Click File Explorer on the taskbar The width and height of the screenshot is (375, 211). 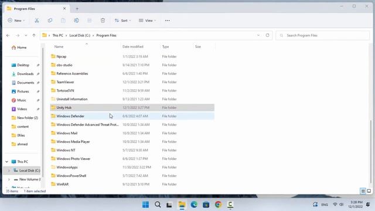click(x=182, y=205)
